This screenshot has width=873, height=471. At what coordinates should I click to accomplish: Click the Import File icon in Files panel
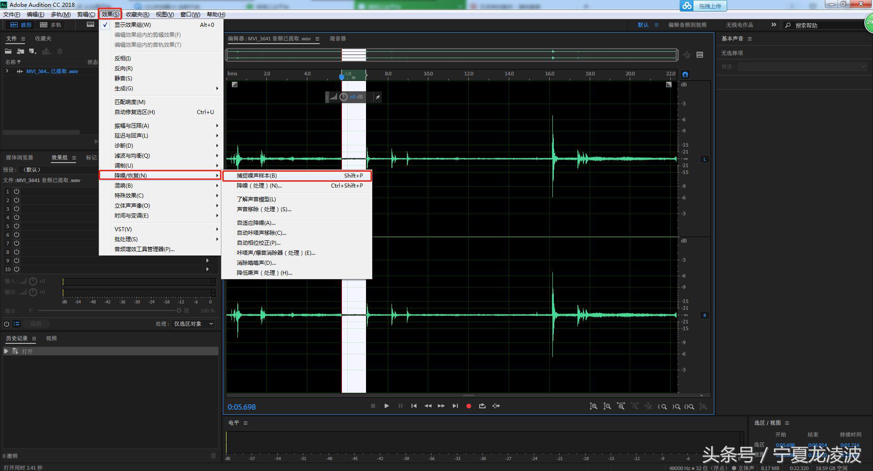pos(20,51)
